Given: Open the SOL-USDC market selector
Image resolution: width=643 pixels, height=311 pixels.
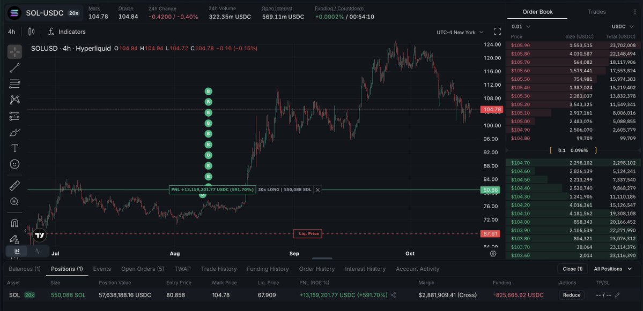Looking at the screenshot, I should [44, 13].
